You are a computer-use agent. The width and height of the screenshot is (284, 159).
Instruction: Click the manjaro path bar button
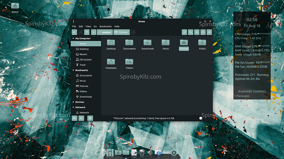[x=105, y=32]
